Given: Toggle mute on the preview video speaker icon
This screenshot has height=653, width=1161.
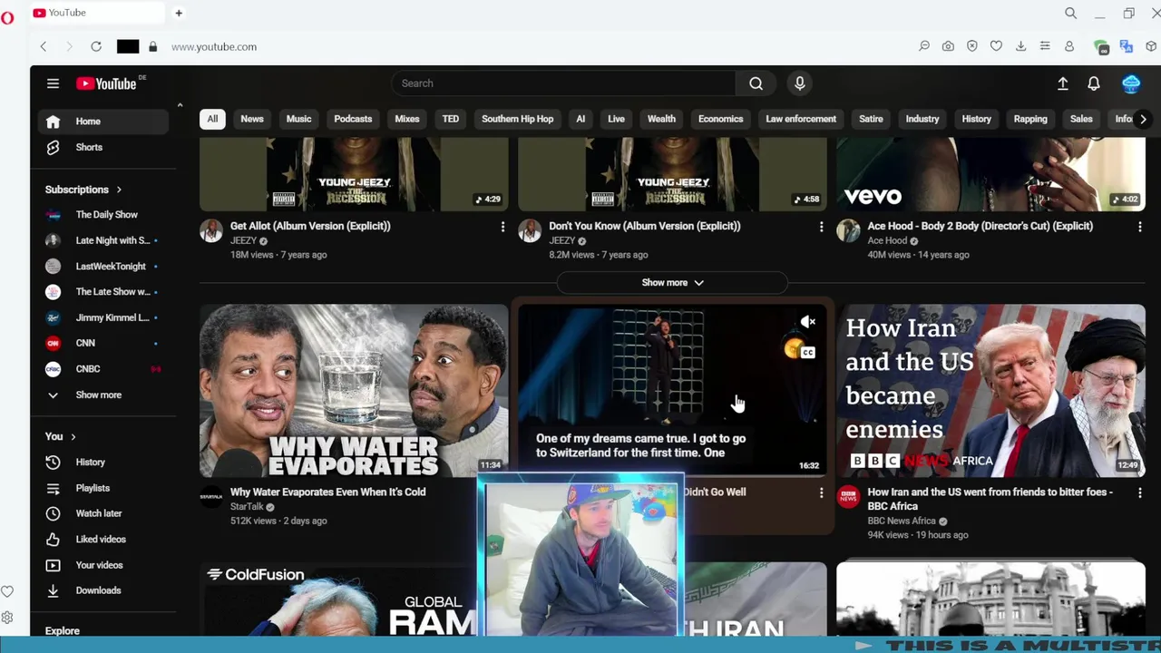Looking at the screenshot, I should coord(807,322).
